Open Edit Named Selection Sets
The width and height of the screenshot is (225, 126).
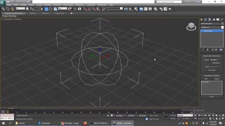[103, 9]
